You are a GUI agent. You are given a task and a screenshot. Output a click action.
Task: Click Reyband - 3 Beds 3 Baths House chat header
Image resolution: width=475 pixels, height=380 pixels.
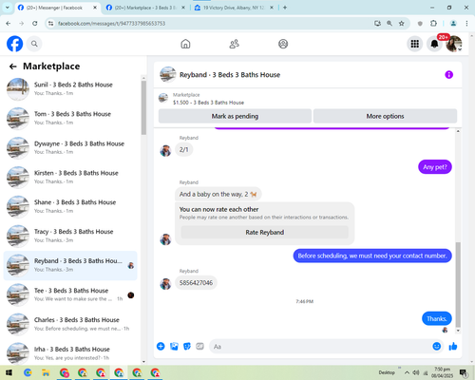click(230, 75)
